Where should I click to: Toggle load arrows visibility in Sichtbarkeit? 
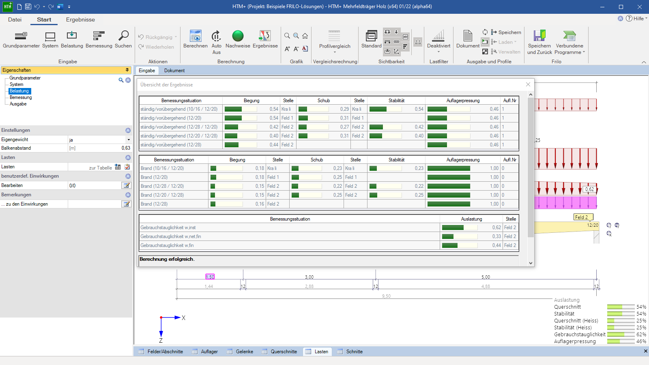tap(387, 32)
